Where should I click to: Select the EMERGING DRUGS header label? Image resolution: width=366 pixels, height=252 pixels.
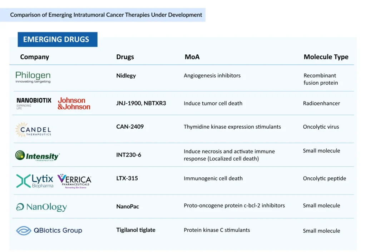click(58, 39)
